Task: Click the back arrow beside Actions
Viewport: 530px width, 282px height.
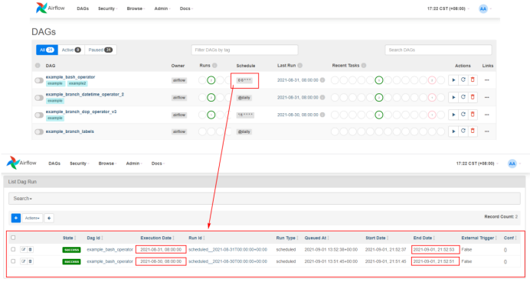Action: tap(49, 218)
